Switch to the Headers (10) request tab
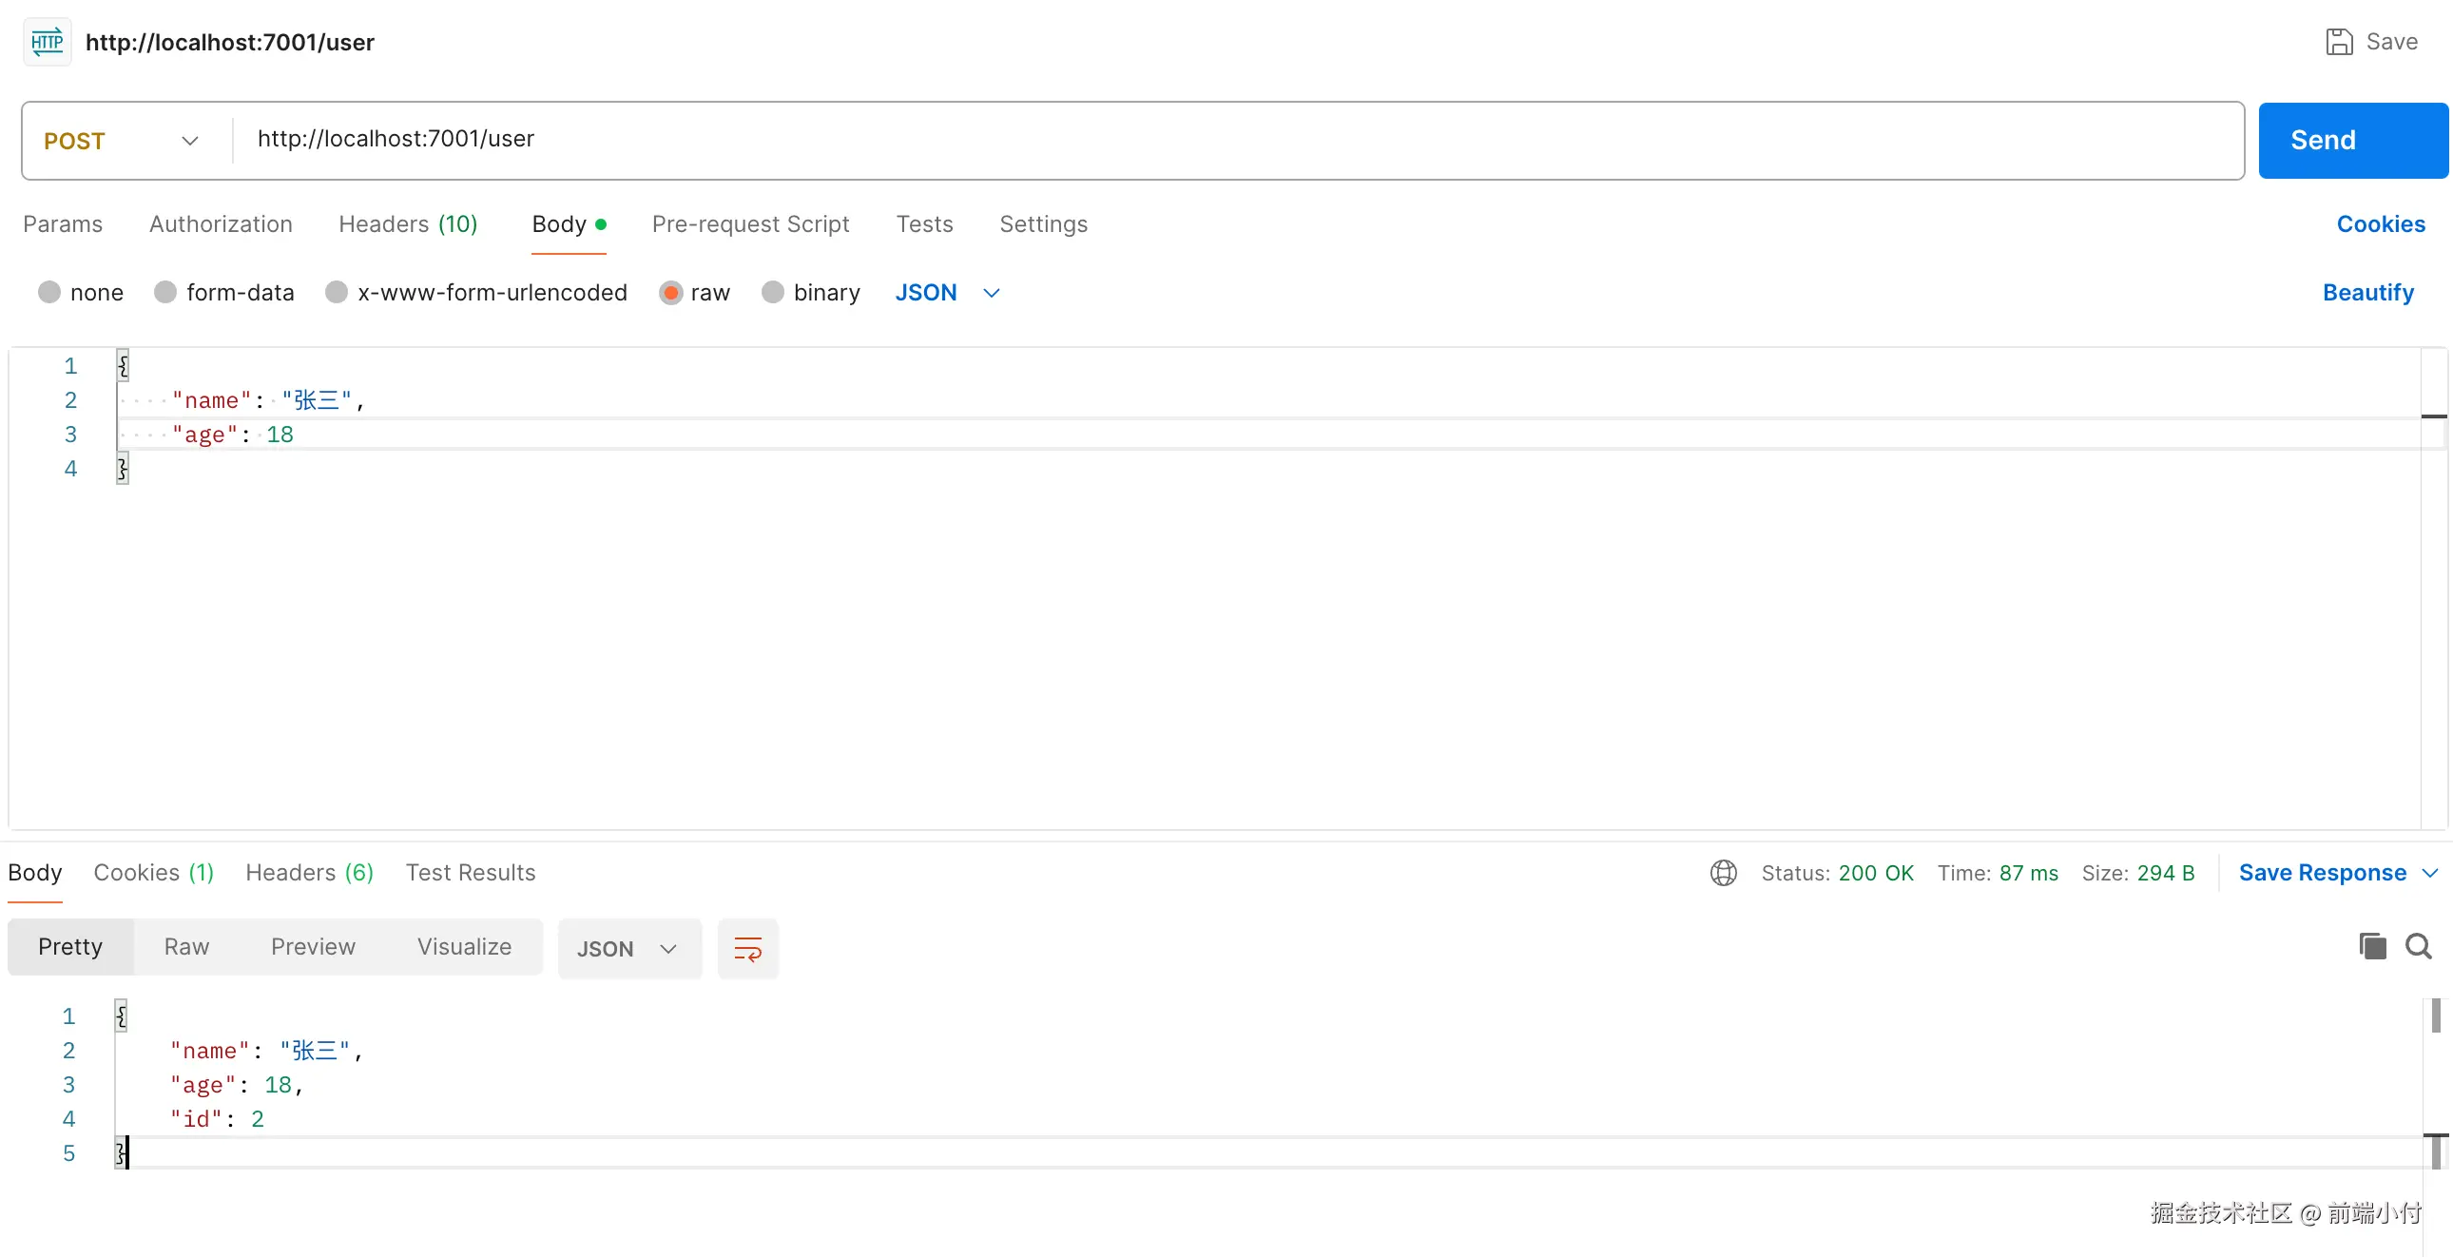Image resolution: width=2453 pixels, height=1257 pixels. tap(408, 223)
